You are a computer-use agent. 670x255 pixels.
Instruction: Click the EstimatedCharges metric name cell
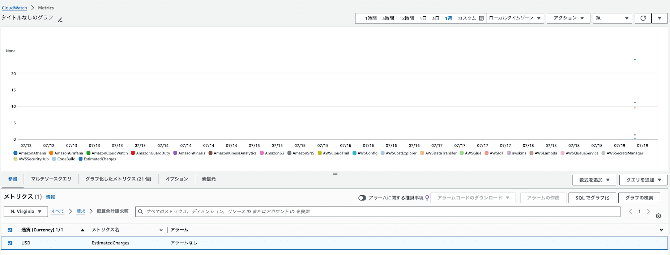[111, 243]
